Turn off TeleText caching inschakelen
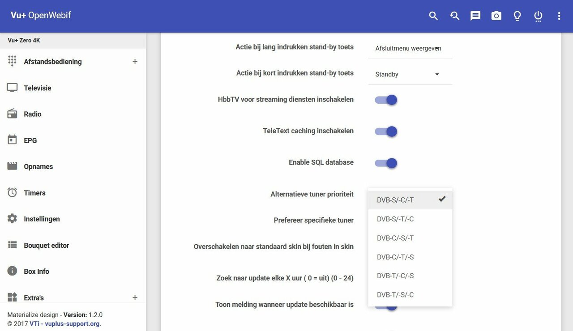This screenshot has width=573, height=331. pos(385,131)
